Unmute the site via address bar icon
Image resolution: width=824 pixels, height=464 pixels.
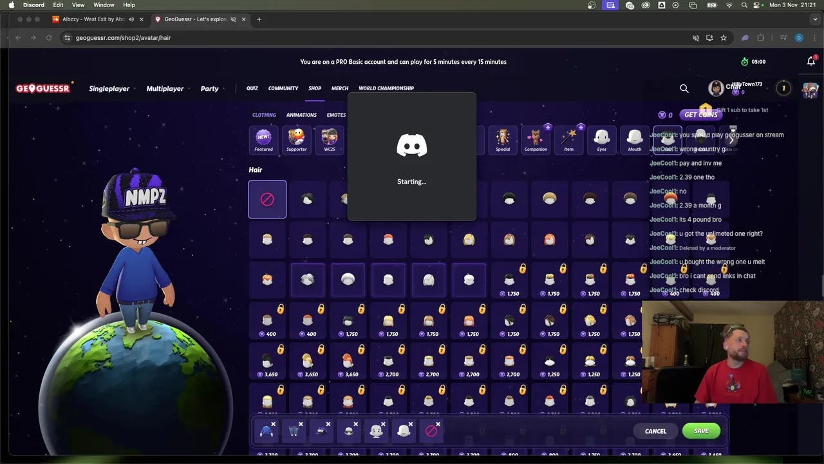696,38
